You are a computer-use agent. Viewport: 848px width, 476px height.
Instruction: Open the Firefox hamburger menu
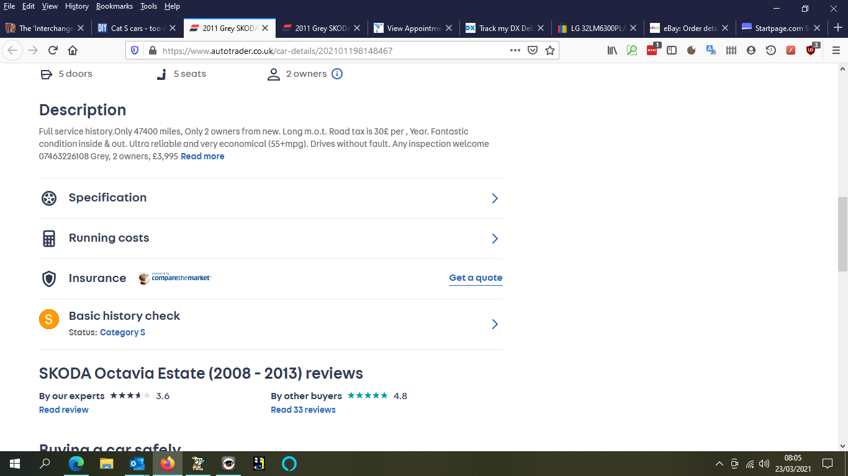point(836,51)
